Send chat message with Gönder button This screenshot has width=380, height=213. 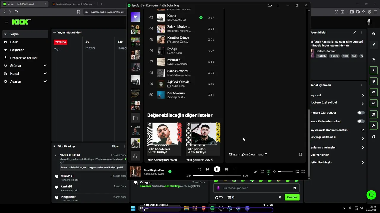pos(292,197)
